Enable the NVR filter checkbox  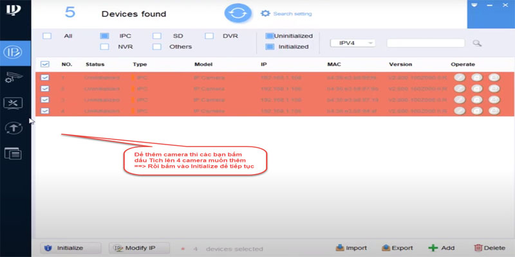tap(104, 46)
